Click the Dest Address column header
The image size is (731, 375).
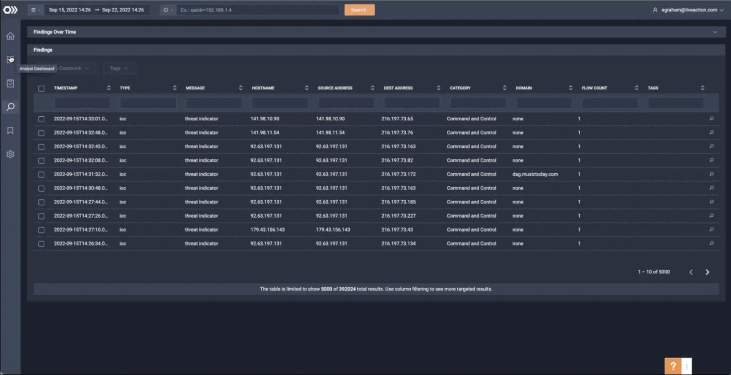pos(398,88)
